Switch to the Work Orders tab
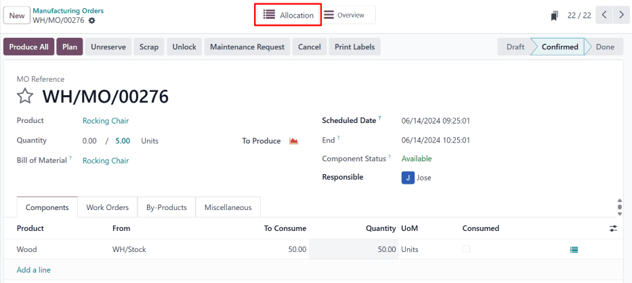 tap(107, 207)
